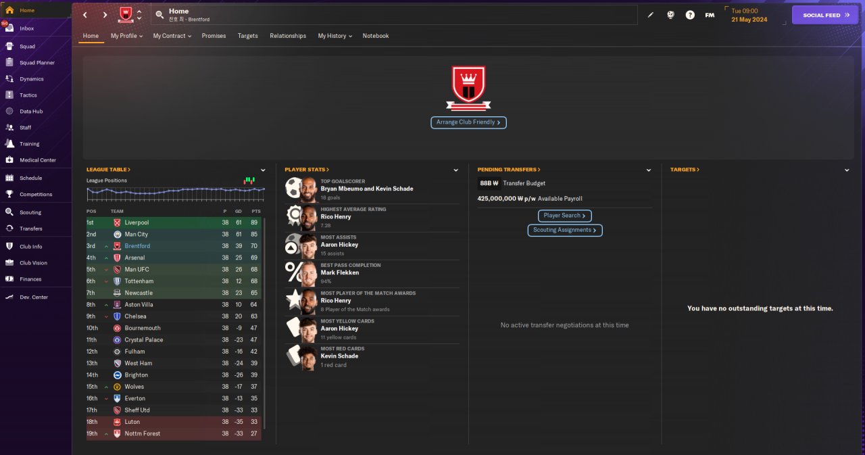The image size is (865, 455).
Task: Open the Inbox envelope icon
Action: (9, 28)
